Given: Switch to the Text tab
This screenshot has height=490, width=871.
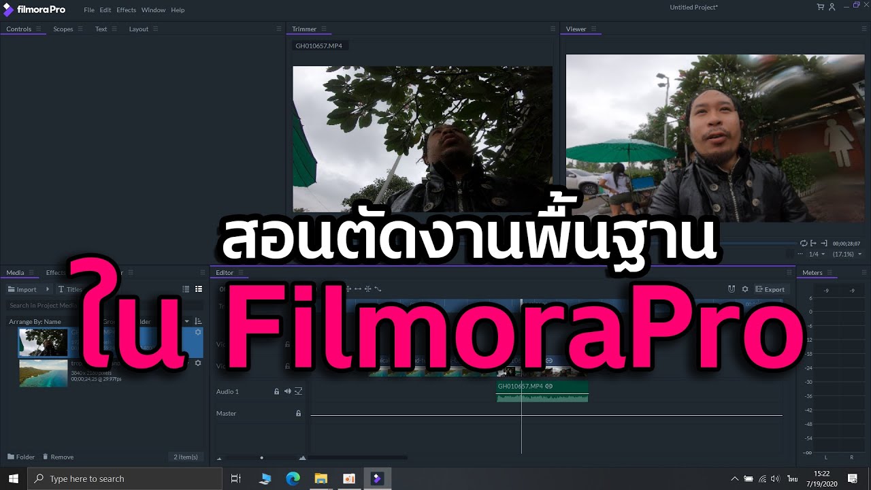Looking at the screenshot, I should [101, 29].
